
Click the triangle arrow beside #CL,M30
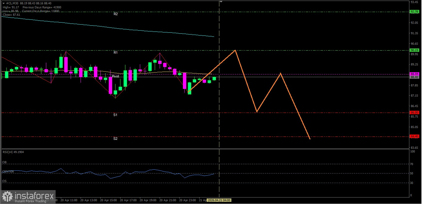[3, 3]
